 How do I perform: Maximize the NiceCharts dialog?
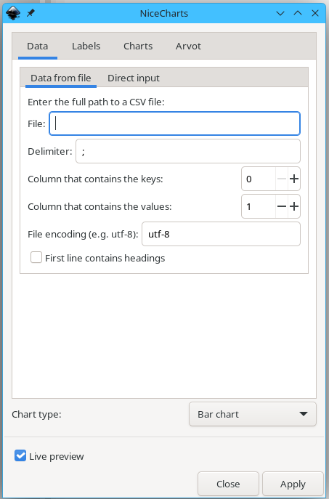pos(298,13)
